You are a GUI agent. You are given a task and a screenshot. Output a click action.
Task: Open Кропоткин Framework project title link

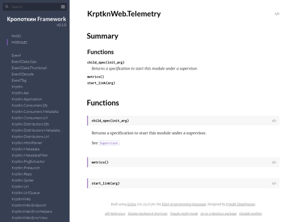tap(36, 19)
